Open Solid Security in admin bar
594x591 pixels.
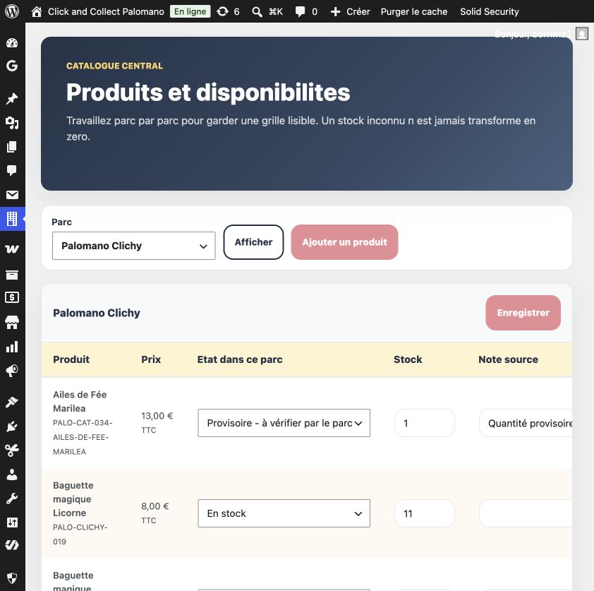(x=490, y=12)
